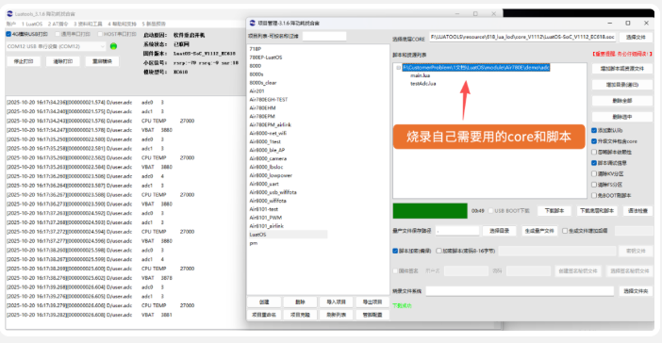Viewport: 662px width, 343px height.
Task: Click the 重启模块 button
Action: point(102,61)
